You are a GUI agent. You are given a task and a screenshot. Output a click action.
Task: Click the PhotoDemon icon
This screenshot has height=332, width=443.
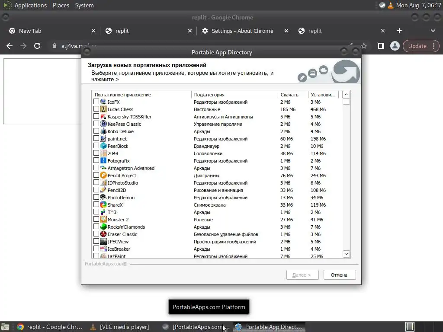click(x=103, y=197)
